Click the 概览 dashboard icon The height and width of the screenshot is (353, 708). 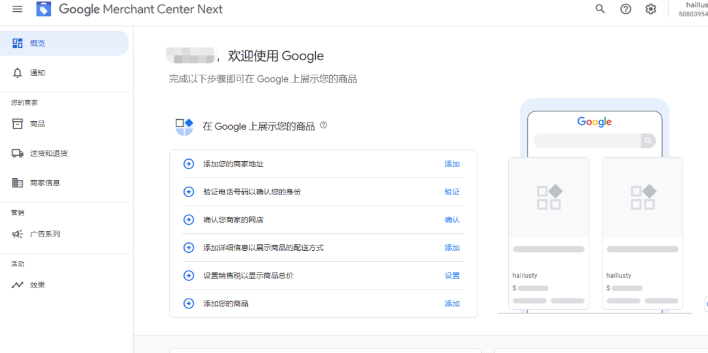(x=18, y=43)
